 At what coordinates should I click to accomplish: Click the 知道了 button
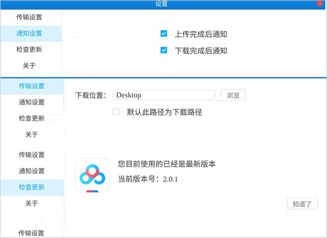pos(302,204)
